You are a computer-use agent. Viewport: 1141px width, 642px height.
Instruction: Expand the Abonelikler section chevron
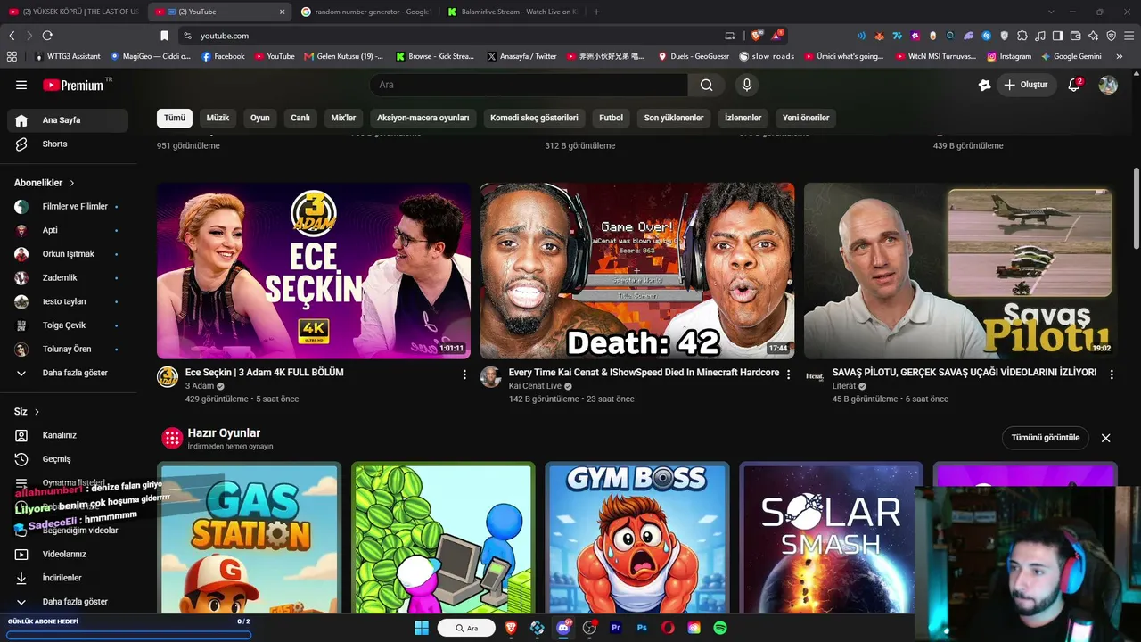click(72, 183)
